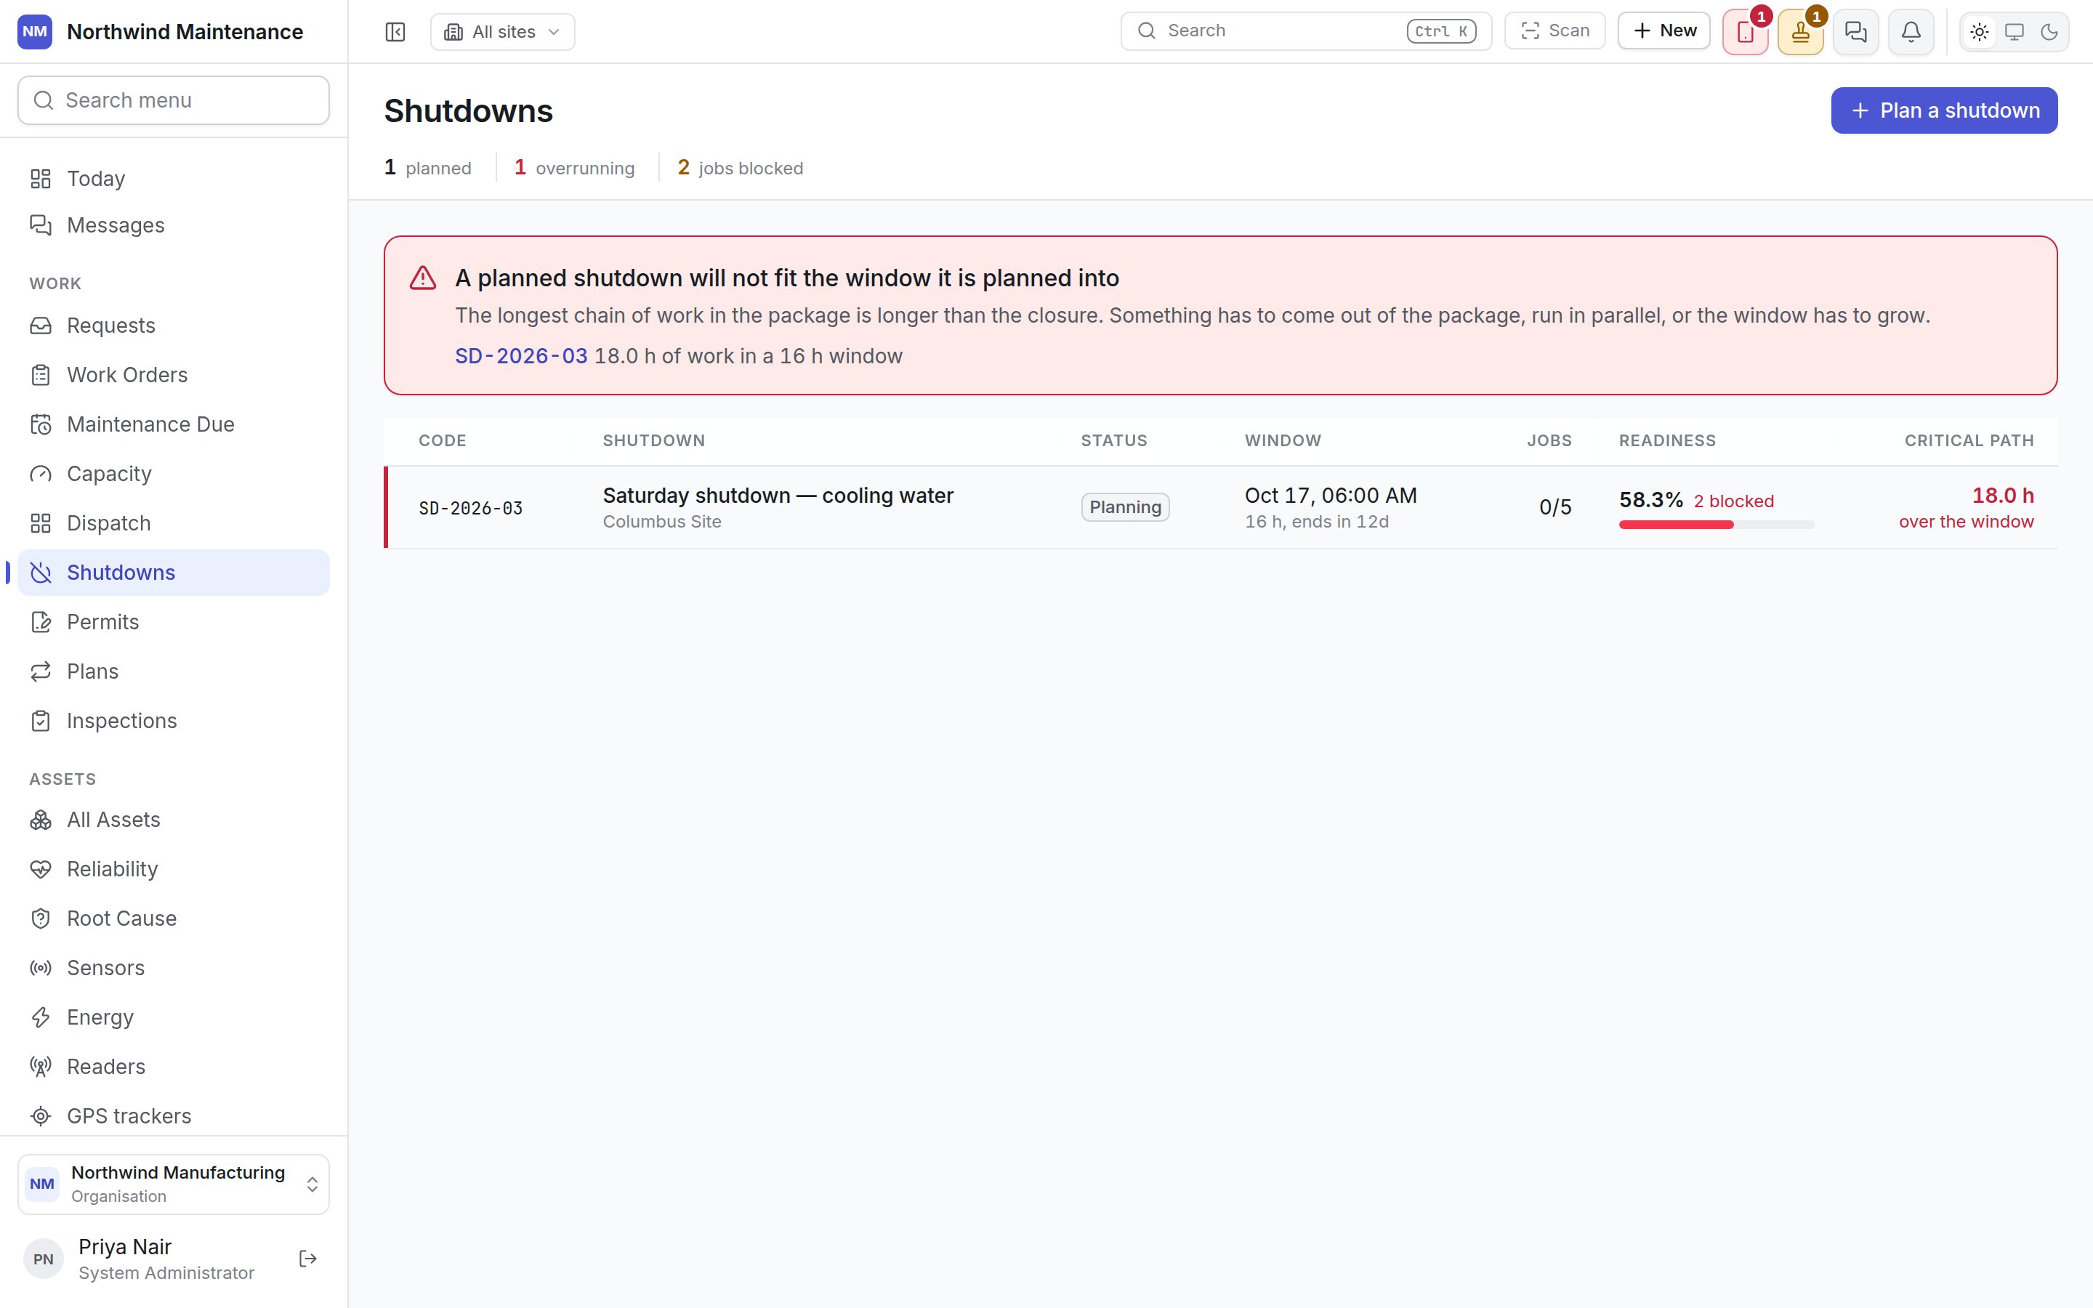
Task: Collapse the sidebar panel icon
Action: click(x=395, y=32)
